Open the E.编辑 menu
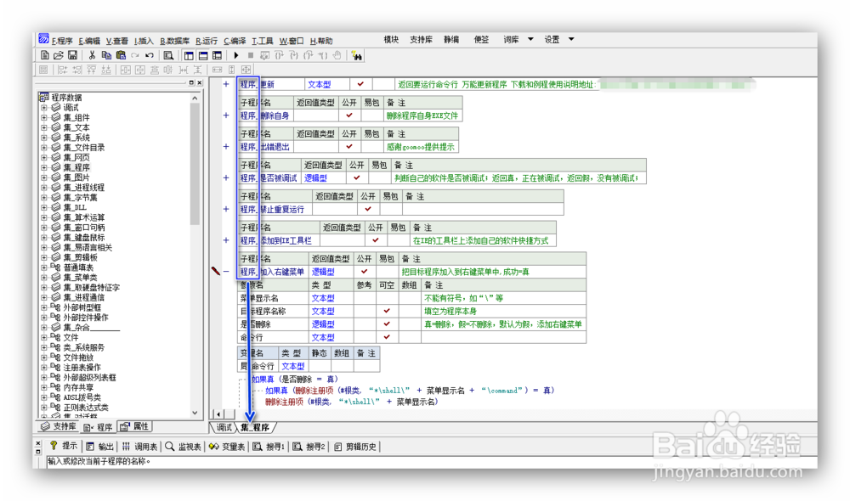 (x=89, y=41)
